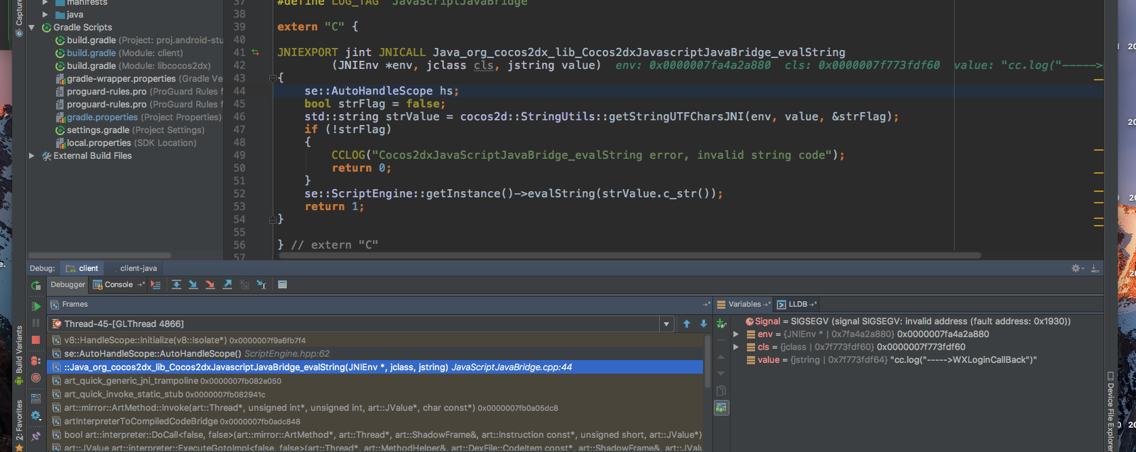
Task: Toggle Mute Breakpoints icon
Action: (36, 378)
